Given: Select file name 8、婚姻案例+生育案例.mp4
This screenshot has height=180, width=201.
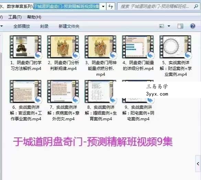Looking at the screenshot, I should pos(101,113).
